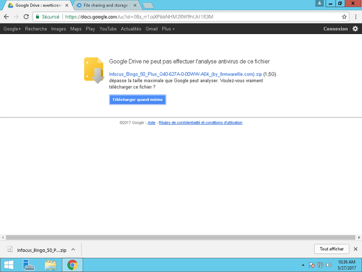Open Chrome's three-dot menu icon
Image resolution: width=362 pixels, height=272 pixels.
(356, 17)
